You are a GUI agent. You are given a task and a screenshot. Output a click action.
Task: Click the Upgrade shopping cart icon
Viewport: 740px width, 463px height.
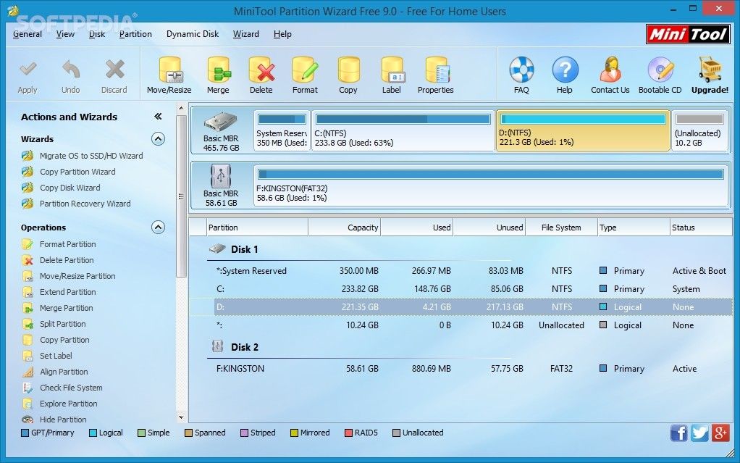(x=710, y=70)
